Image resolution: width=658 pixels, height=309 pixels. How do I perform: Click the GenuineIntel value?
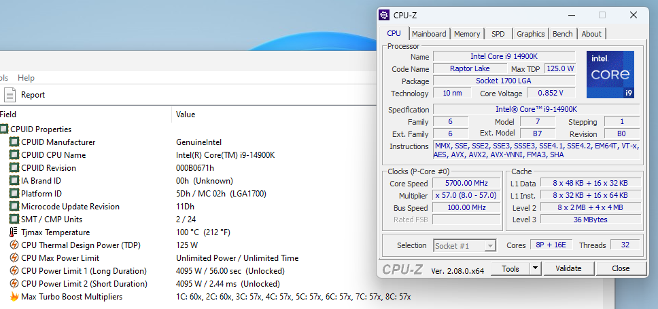[x=198, y=142]
